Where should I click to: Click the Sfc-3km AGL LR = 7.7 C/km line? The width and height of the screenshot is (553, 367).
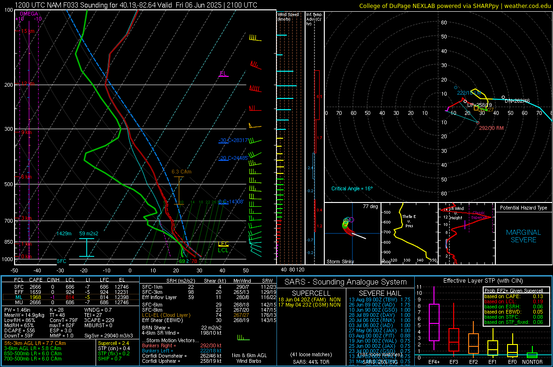[x=35, y=343]
